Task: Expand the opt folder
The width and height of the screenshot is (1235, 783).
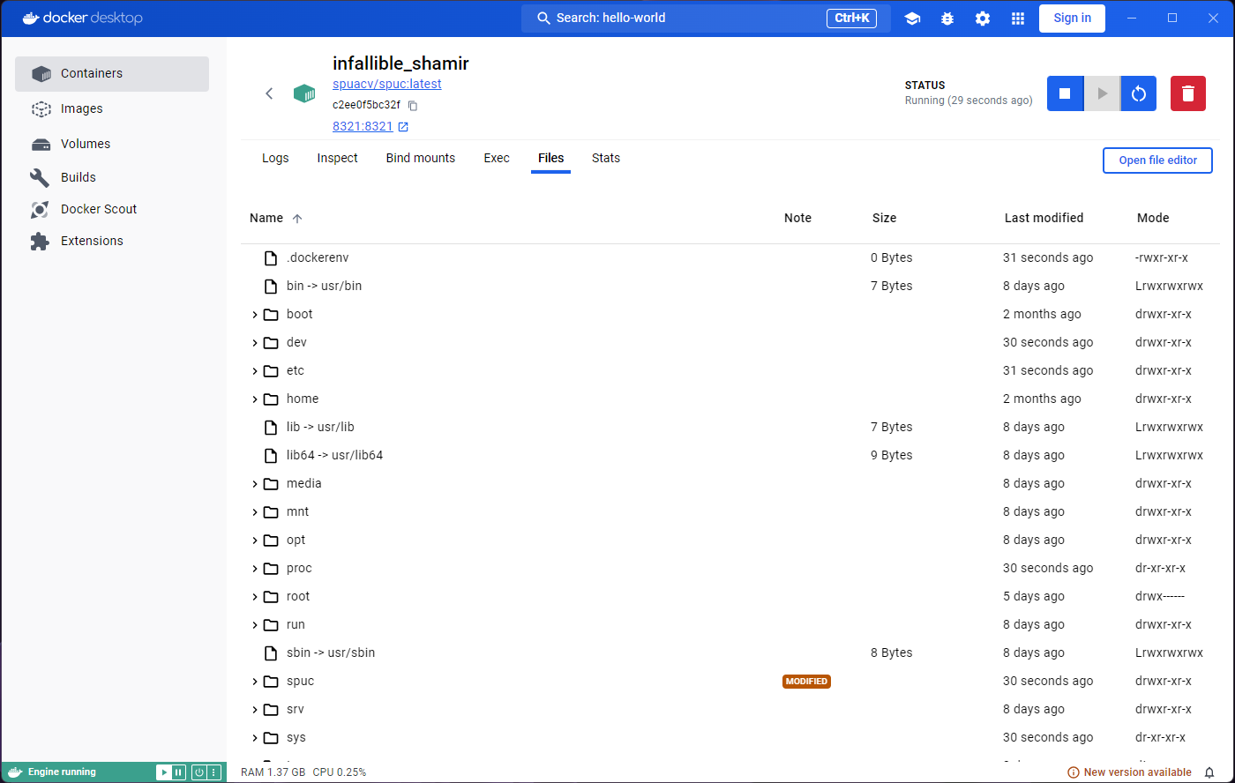Action: tap(255, 540)
